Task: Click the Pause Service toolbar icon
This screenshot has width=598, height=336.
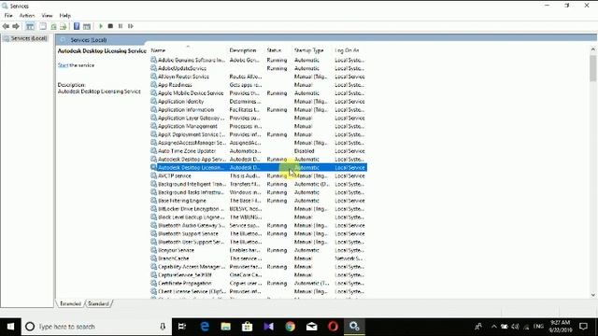Action: point(121,26)
